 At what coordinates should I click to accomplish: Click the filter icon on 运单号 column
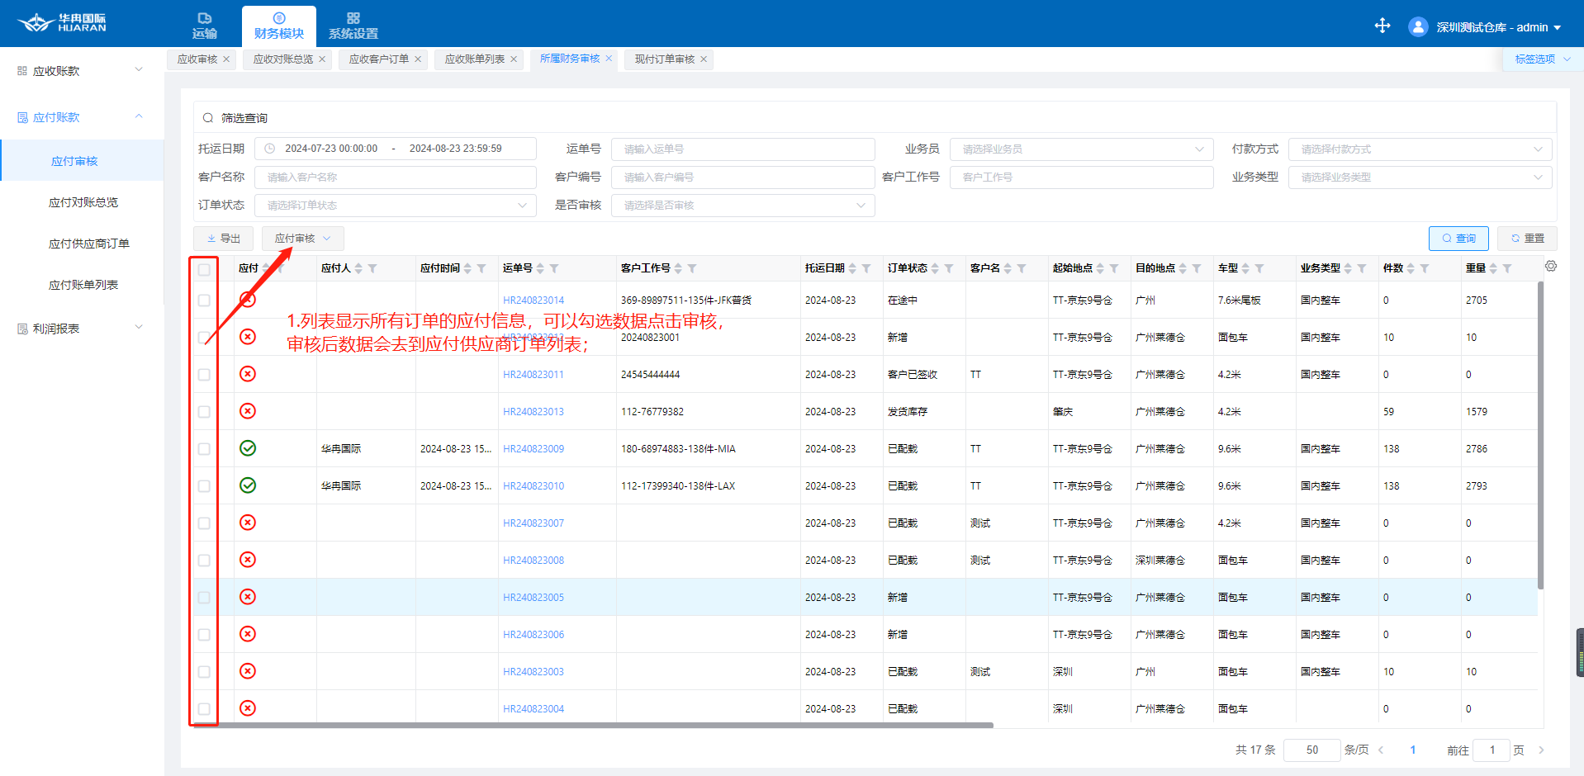[554, 268]
